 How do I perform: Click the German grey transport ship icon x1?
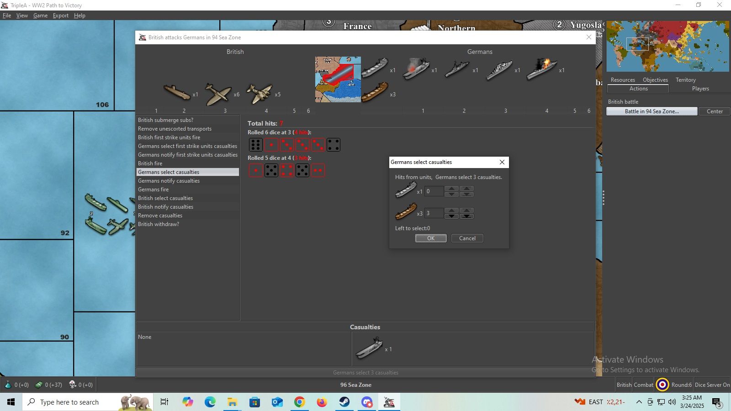click(x=375, y=68)
